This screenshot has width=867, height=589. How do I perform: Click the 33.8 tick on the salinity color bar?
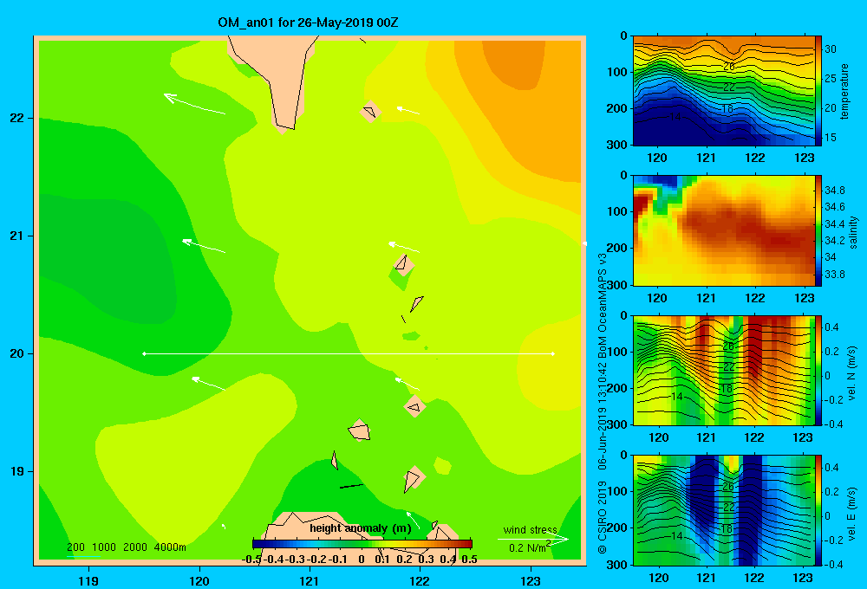pos(835,275)
